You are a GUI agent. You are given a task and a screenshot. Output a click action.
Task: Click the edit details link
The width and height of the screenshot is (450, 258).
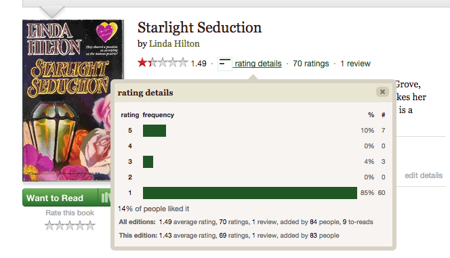point(424,175)
